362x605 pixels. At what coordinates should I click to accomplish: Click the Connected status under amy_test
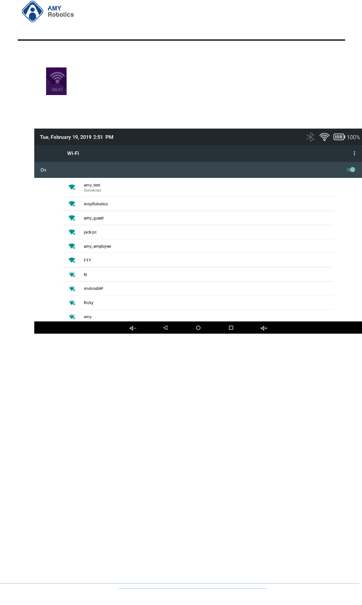[92, 190]
